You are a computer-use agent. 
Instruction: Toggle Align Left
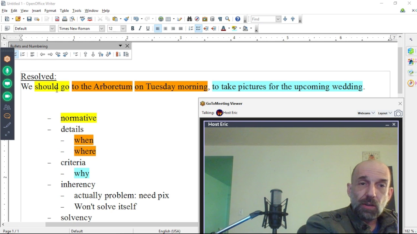(x=158, y=29)
